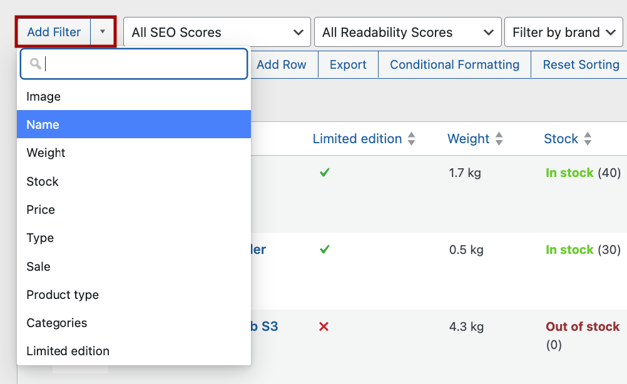Expand the Filter by brand dropdown
This screenshot has height=384, width=627.
pyautogui.click(x=563, y=33)
